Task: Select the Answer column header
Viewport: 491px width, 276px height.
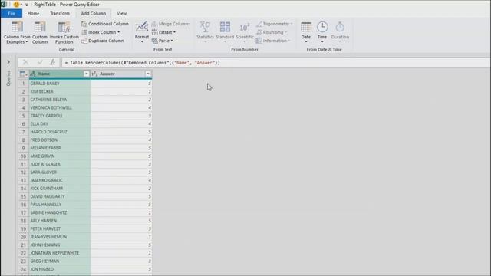Action: click(121, 74)
